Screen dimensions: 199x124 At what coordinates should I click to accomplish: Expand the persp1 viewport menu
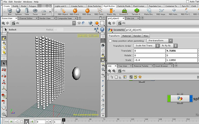[83, 36]
